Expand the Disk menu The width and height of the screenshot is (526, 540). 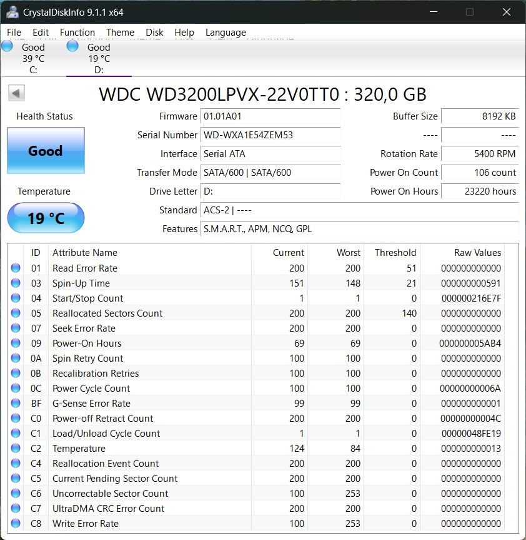(x=154, y=33)
